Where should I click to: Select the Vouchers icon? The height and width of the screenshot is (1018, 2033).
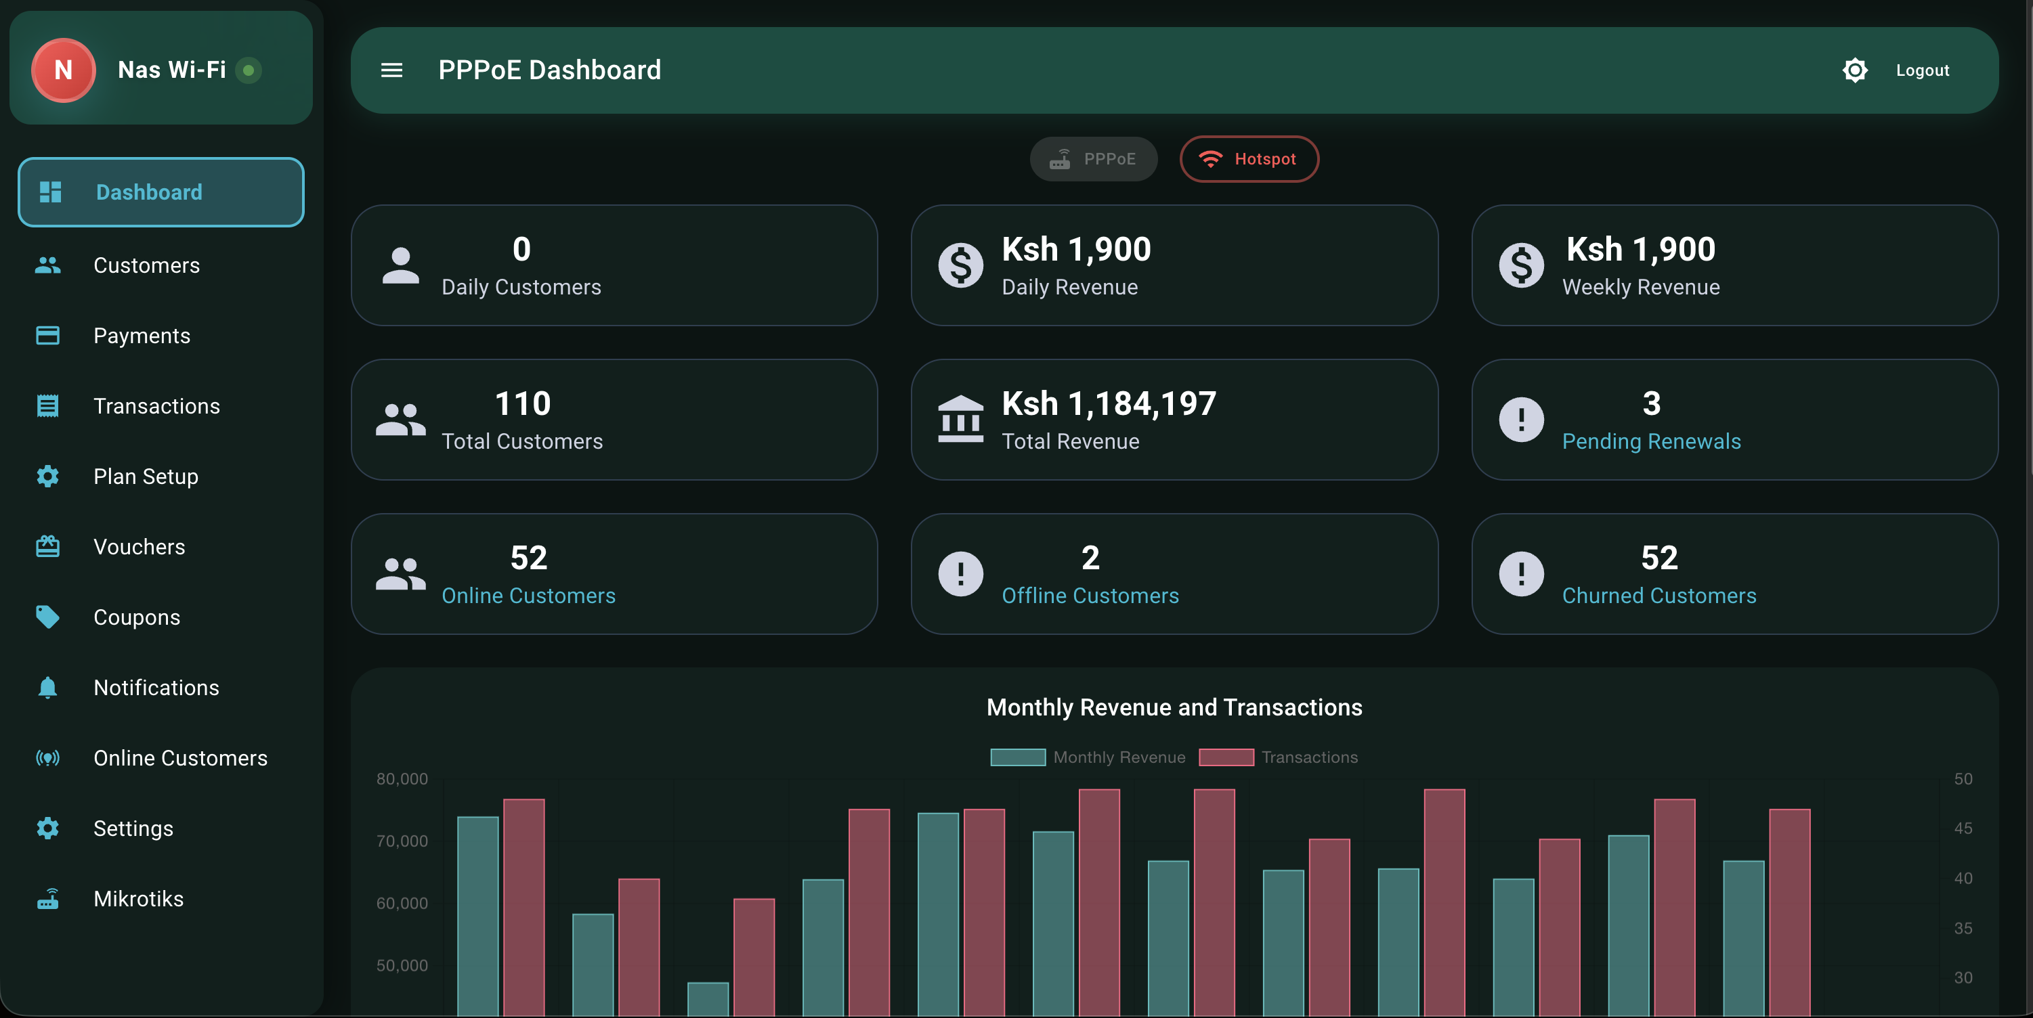pyautogui.click(x=47, y=546)
